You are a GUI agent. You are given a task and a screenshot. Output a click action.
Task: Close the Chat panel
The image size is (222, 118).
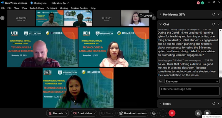click(218, 24)
